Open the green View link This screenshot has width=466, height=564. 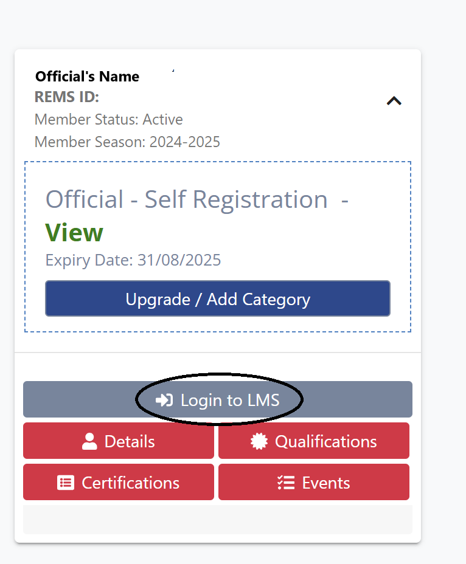(x=74, y=232)
